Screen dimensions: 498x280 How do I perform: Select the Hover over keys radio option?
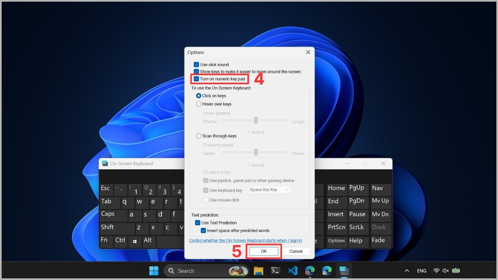198,104
